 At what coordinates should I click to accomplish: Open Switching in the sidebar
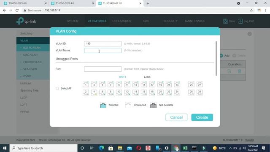26,33
